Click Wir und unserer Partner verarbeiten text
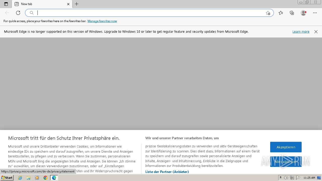 coord(182,138)
